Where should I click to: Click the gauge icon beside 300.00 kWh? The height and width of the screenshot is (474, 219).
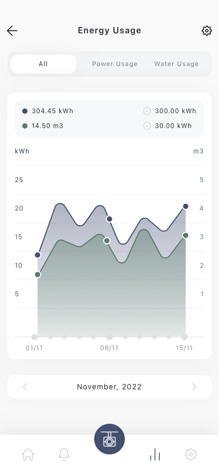(147, 111)
